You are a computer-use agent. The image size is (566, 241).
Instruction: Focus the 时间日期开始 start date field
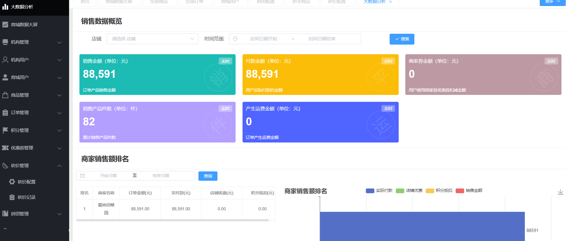click(264, 39)
